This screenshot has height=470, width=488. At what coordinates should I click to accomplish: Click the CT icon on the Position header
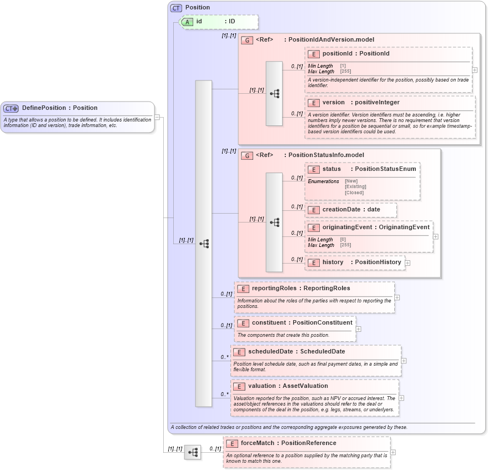[175, 8]
